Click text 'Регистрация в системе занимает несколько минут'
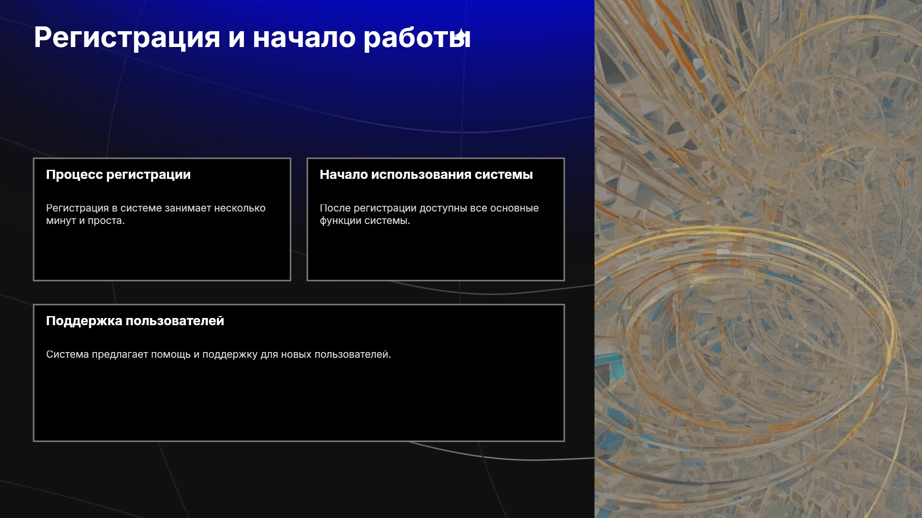 pos(156,214)
